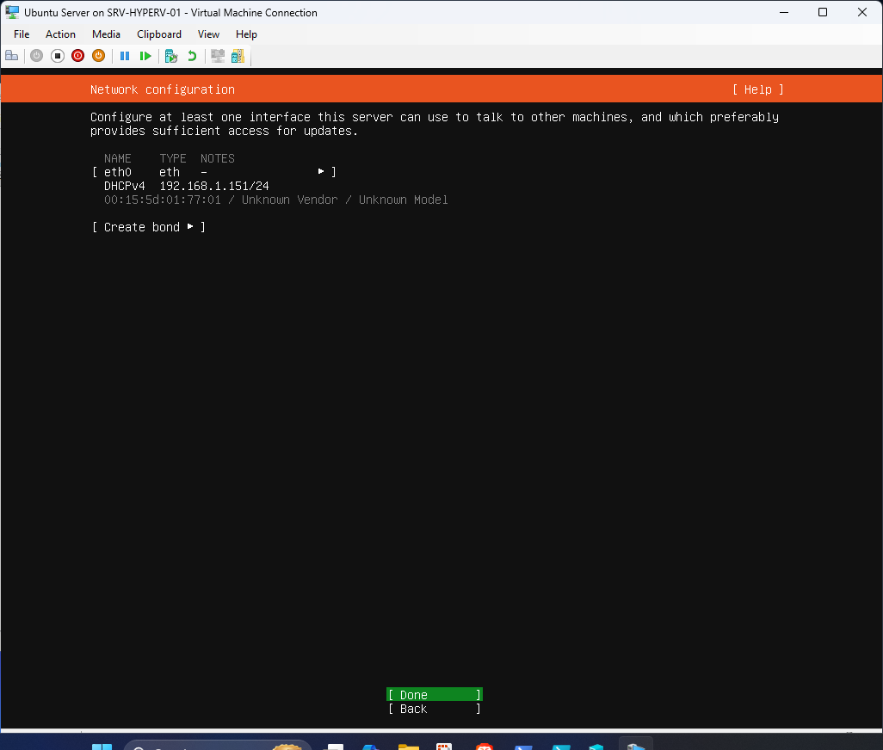Open the Create bond submenu
The height and width of the screenshot is (750, 883).
(x=148, y=226)
